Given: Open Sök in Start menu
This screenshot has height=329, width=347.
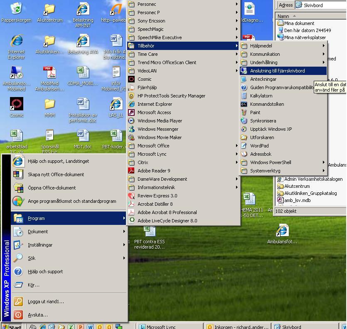Looking at the screenshot, I should (69, 258).
